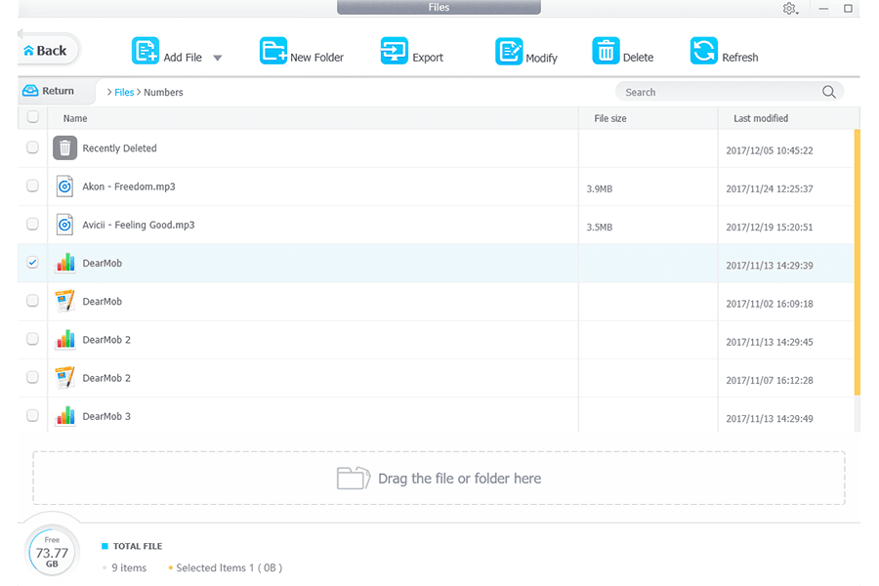Screen dimensions: 879x586
Task: Click the search magnifier icon
Action: [x=828, y=92]
